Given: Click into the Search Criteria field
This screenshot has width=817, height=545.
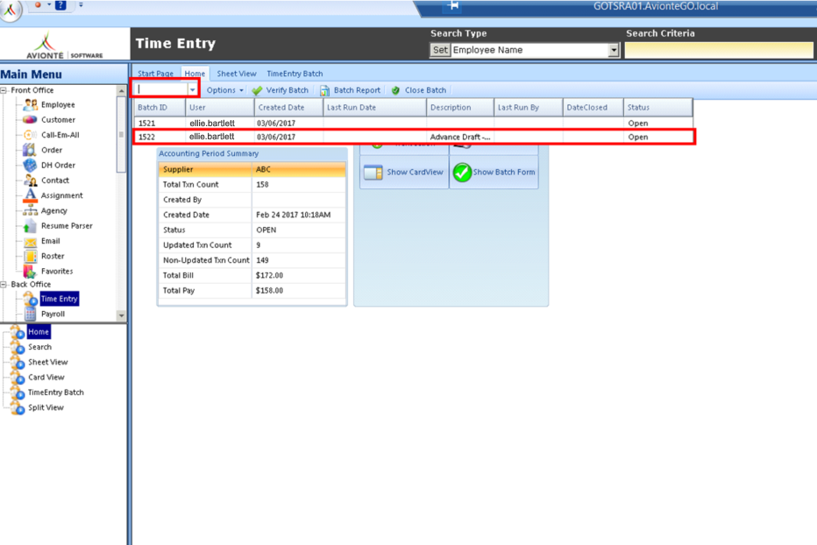Looking at the screenshot, I should pyautogui.click(x=719, y=50).
